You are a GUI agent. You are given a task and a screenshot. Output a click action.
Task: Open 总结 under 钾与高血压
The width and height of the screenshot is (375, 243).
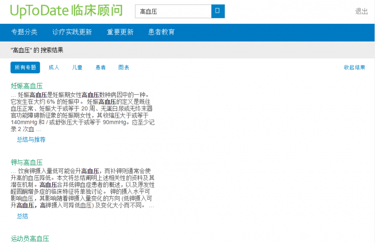pos(22,216)
